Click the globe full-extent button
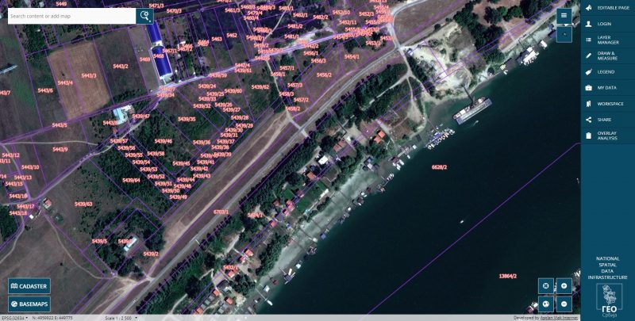Screen dimensions: 635x321 tap(546, 304)
